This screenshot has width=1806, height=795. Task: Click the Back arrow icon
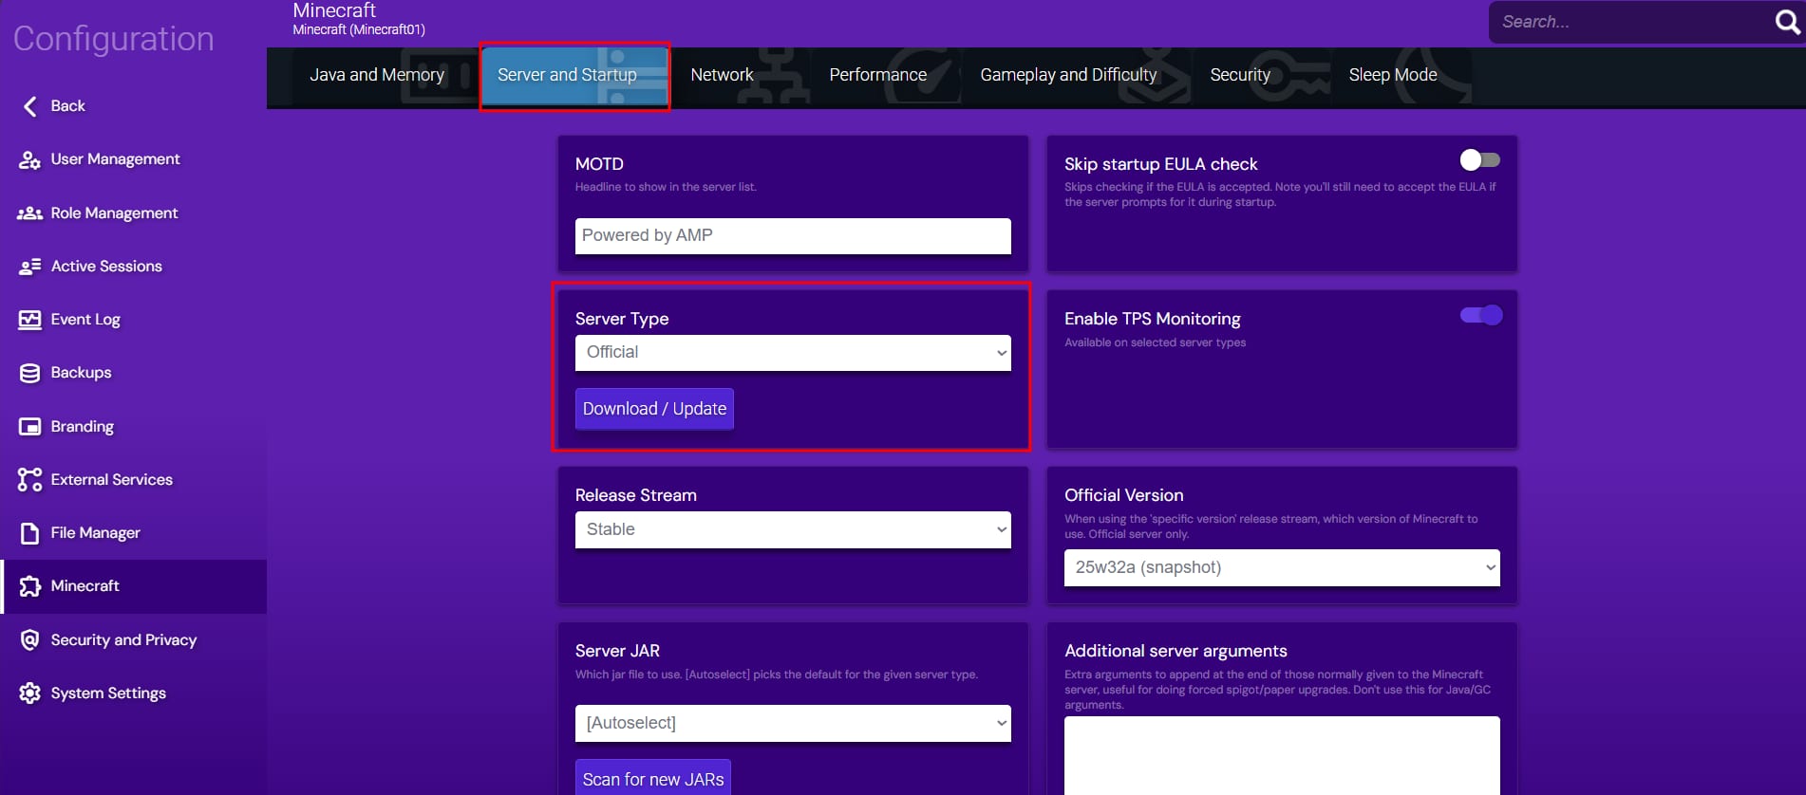click(x=30, y=106)
